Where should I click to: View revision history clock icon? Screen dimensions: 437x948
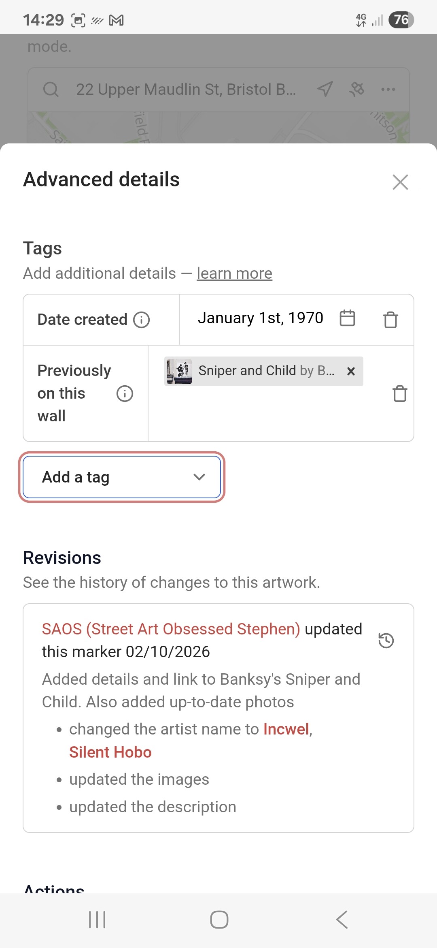(x=386, y=641)
